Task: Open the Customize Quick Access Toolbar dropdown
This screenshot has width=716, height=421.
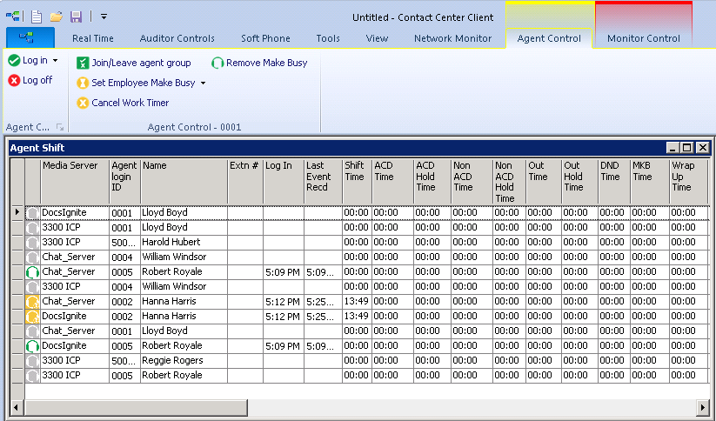Action: 104,16
